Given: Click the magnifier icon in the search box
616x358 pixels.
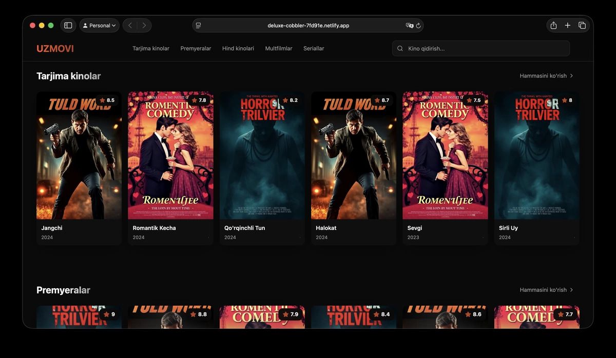Looking at the screenshot, I should tap(400, 49).
